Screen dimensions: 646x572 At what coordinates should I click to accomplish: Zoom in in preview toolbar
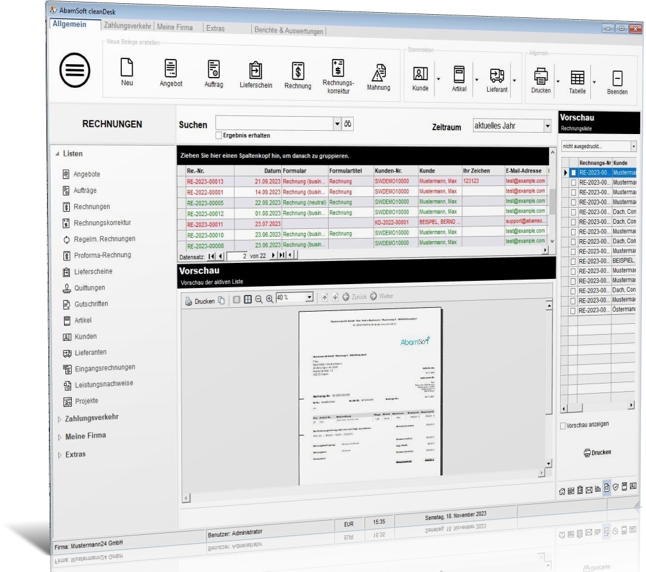(x=269, y=299)
